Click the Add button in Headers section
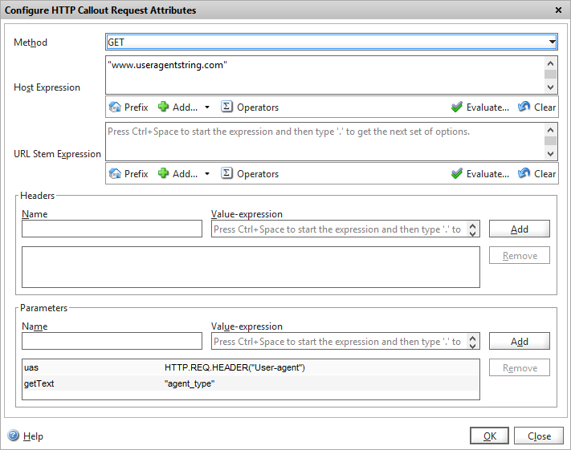 point(519,229)
